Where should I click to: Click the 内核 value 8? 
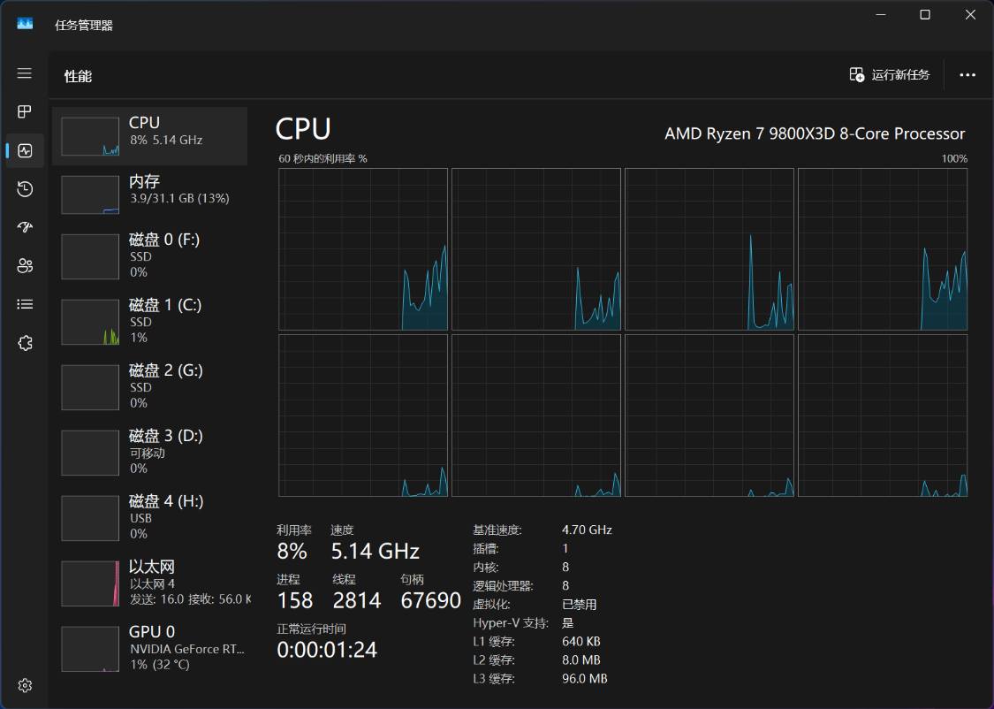(565, 567)
